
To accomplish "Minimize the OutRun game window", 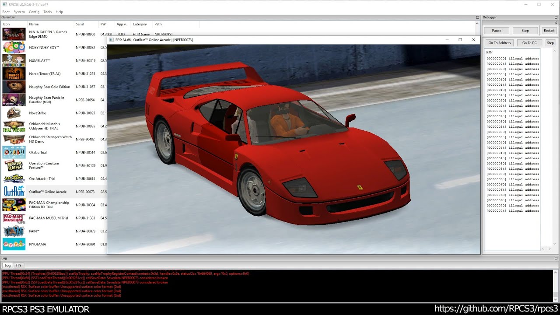I will pos(447,40).
